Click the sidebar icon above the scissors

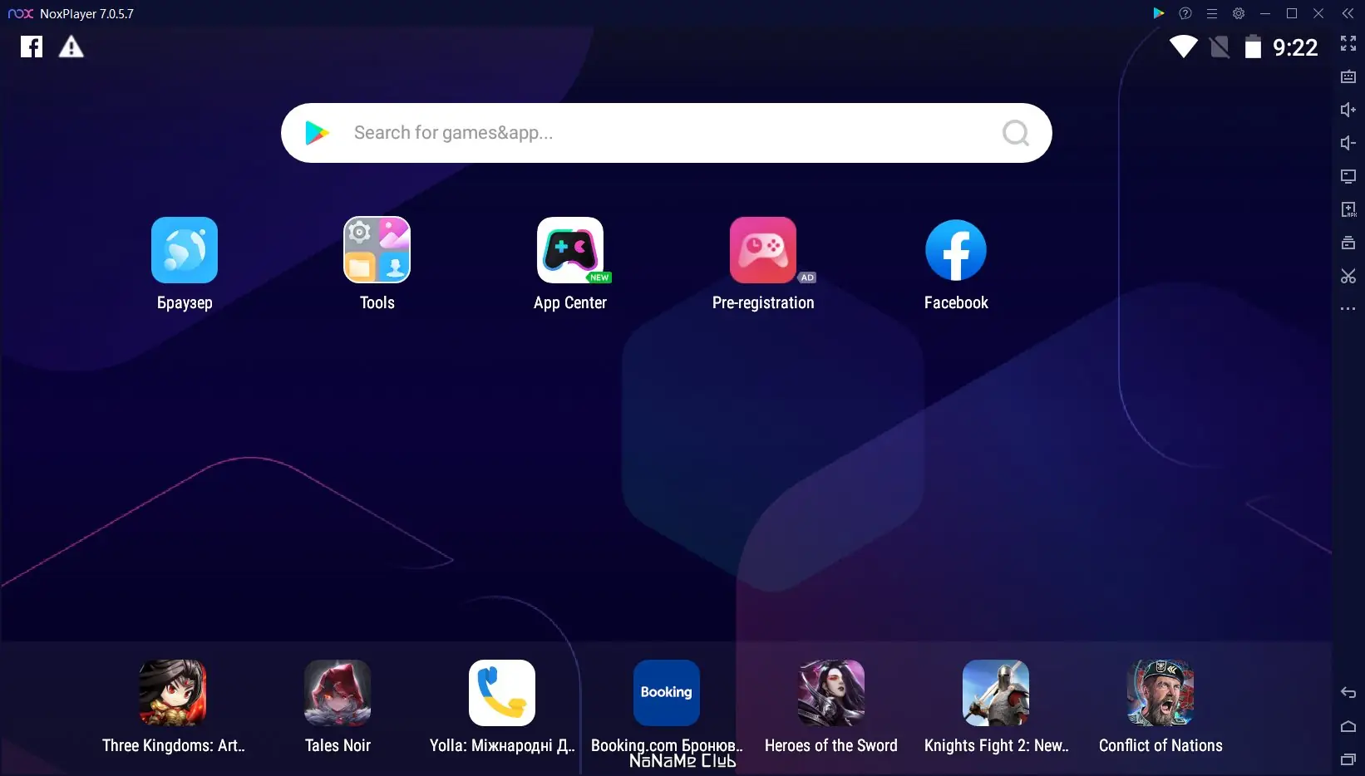(x=1348, y=243)
